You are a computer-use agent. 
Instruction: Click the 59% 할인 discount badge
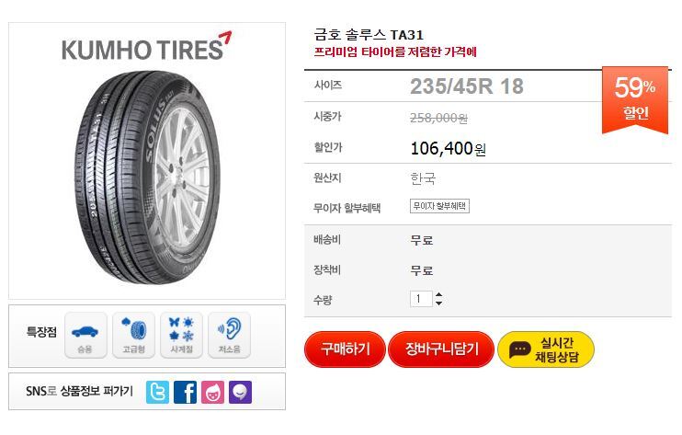pos(635,100)
